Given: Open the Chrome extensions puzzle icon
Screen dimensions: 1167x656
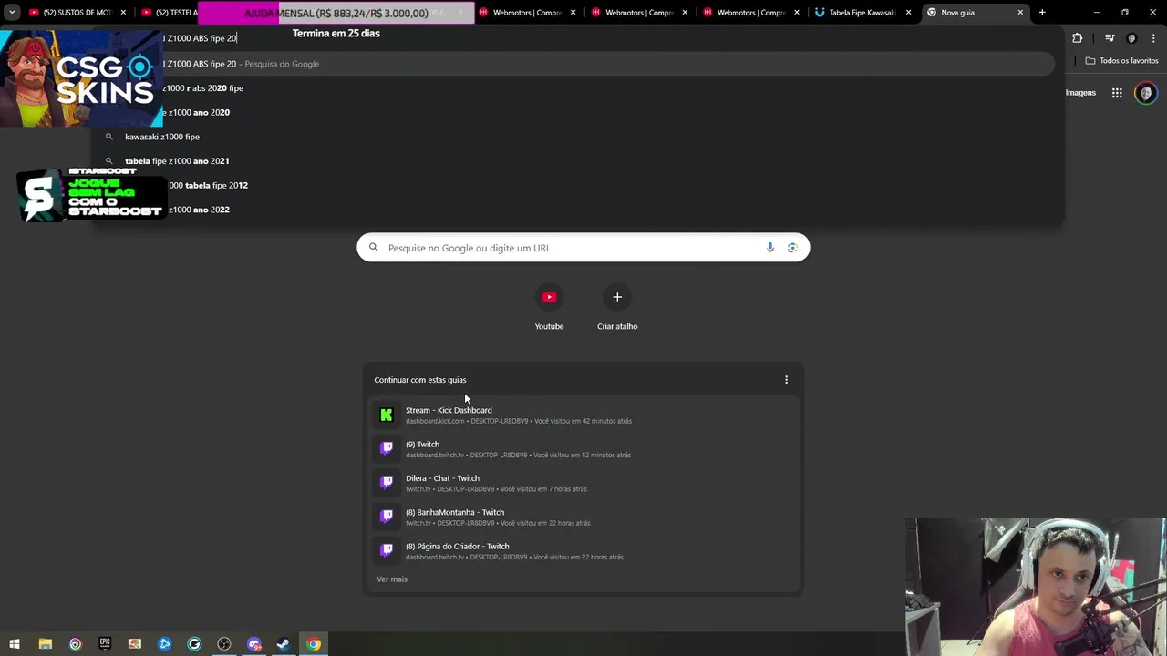Looking at the screenshot, I should pyautogui.click(x=1078, y=38).
